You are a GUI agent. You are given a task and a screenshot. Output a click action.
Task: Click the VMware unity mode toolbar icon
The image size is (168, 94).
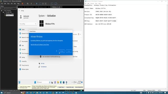click(x=48, y=3)
